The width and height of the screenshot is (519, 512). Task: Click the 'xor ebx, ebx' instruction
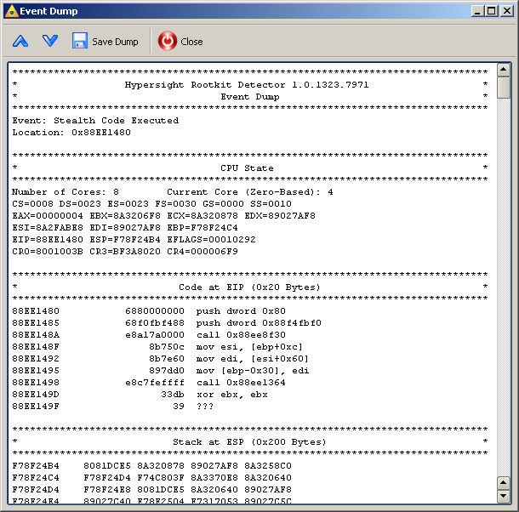(x=232, y=395)
